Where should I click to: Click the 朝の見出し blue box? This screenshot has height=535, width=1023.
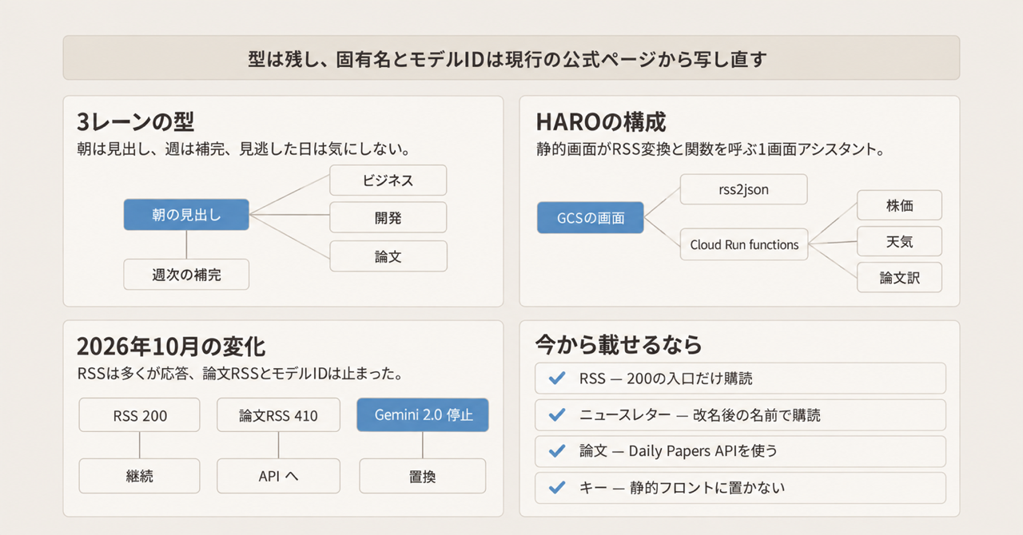point(186,215)
